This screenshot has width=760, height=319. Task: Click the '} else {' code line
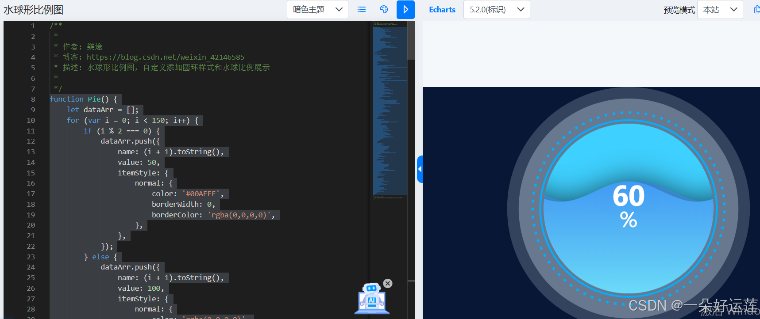click(100, 257)
